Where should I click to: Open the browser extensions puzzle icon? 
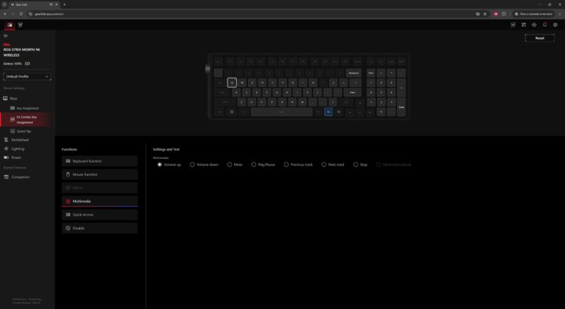click(x=504, y=14)
